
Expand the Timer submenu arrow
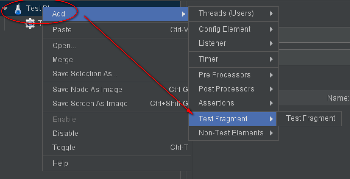[271, 59]
